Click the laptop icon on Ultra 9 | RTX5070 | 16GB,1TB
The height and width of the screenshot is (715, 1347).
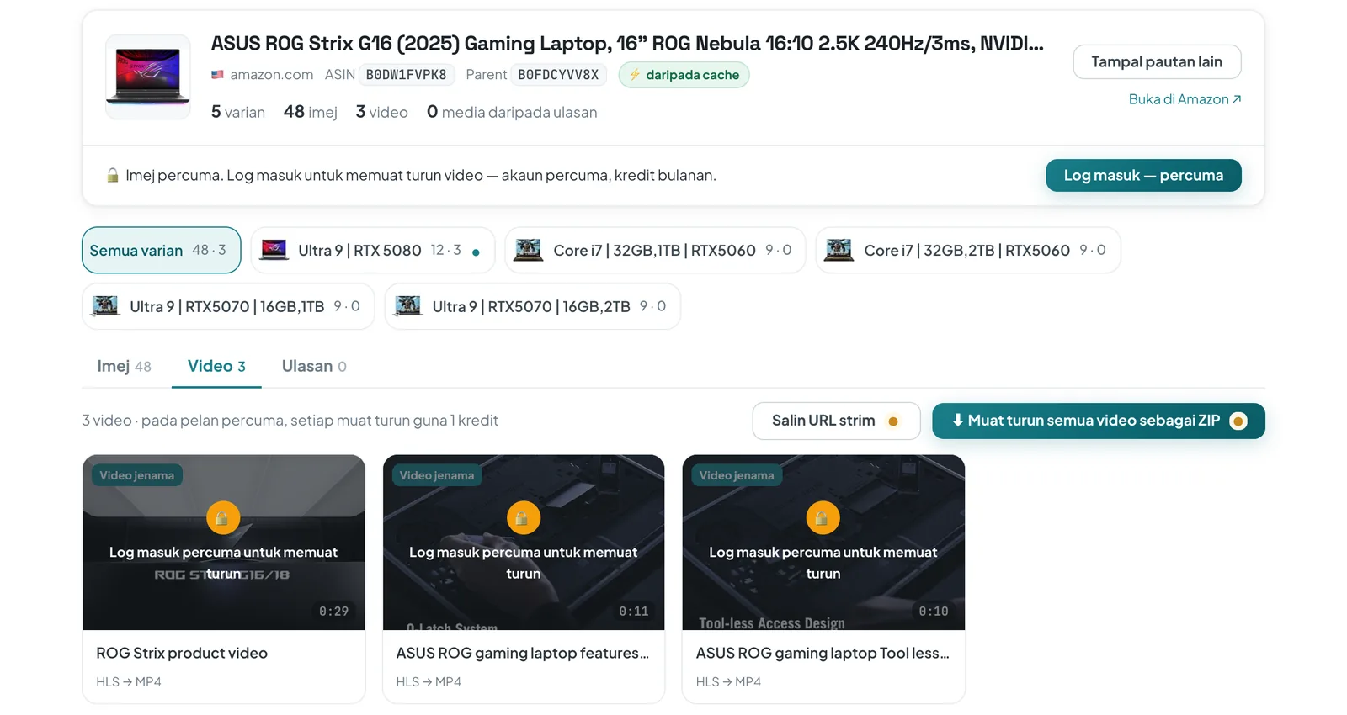[x=105, y=306]
